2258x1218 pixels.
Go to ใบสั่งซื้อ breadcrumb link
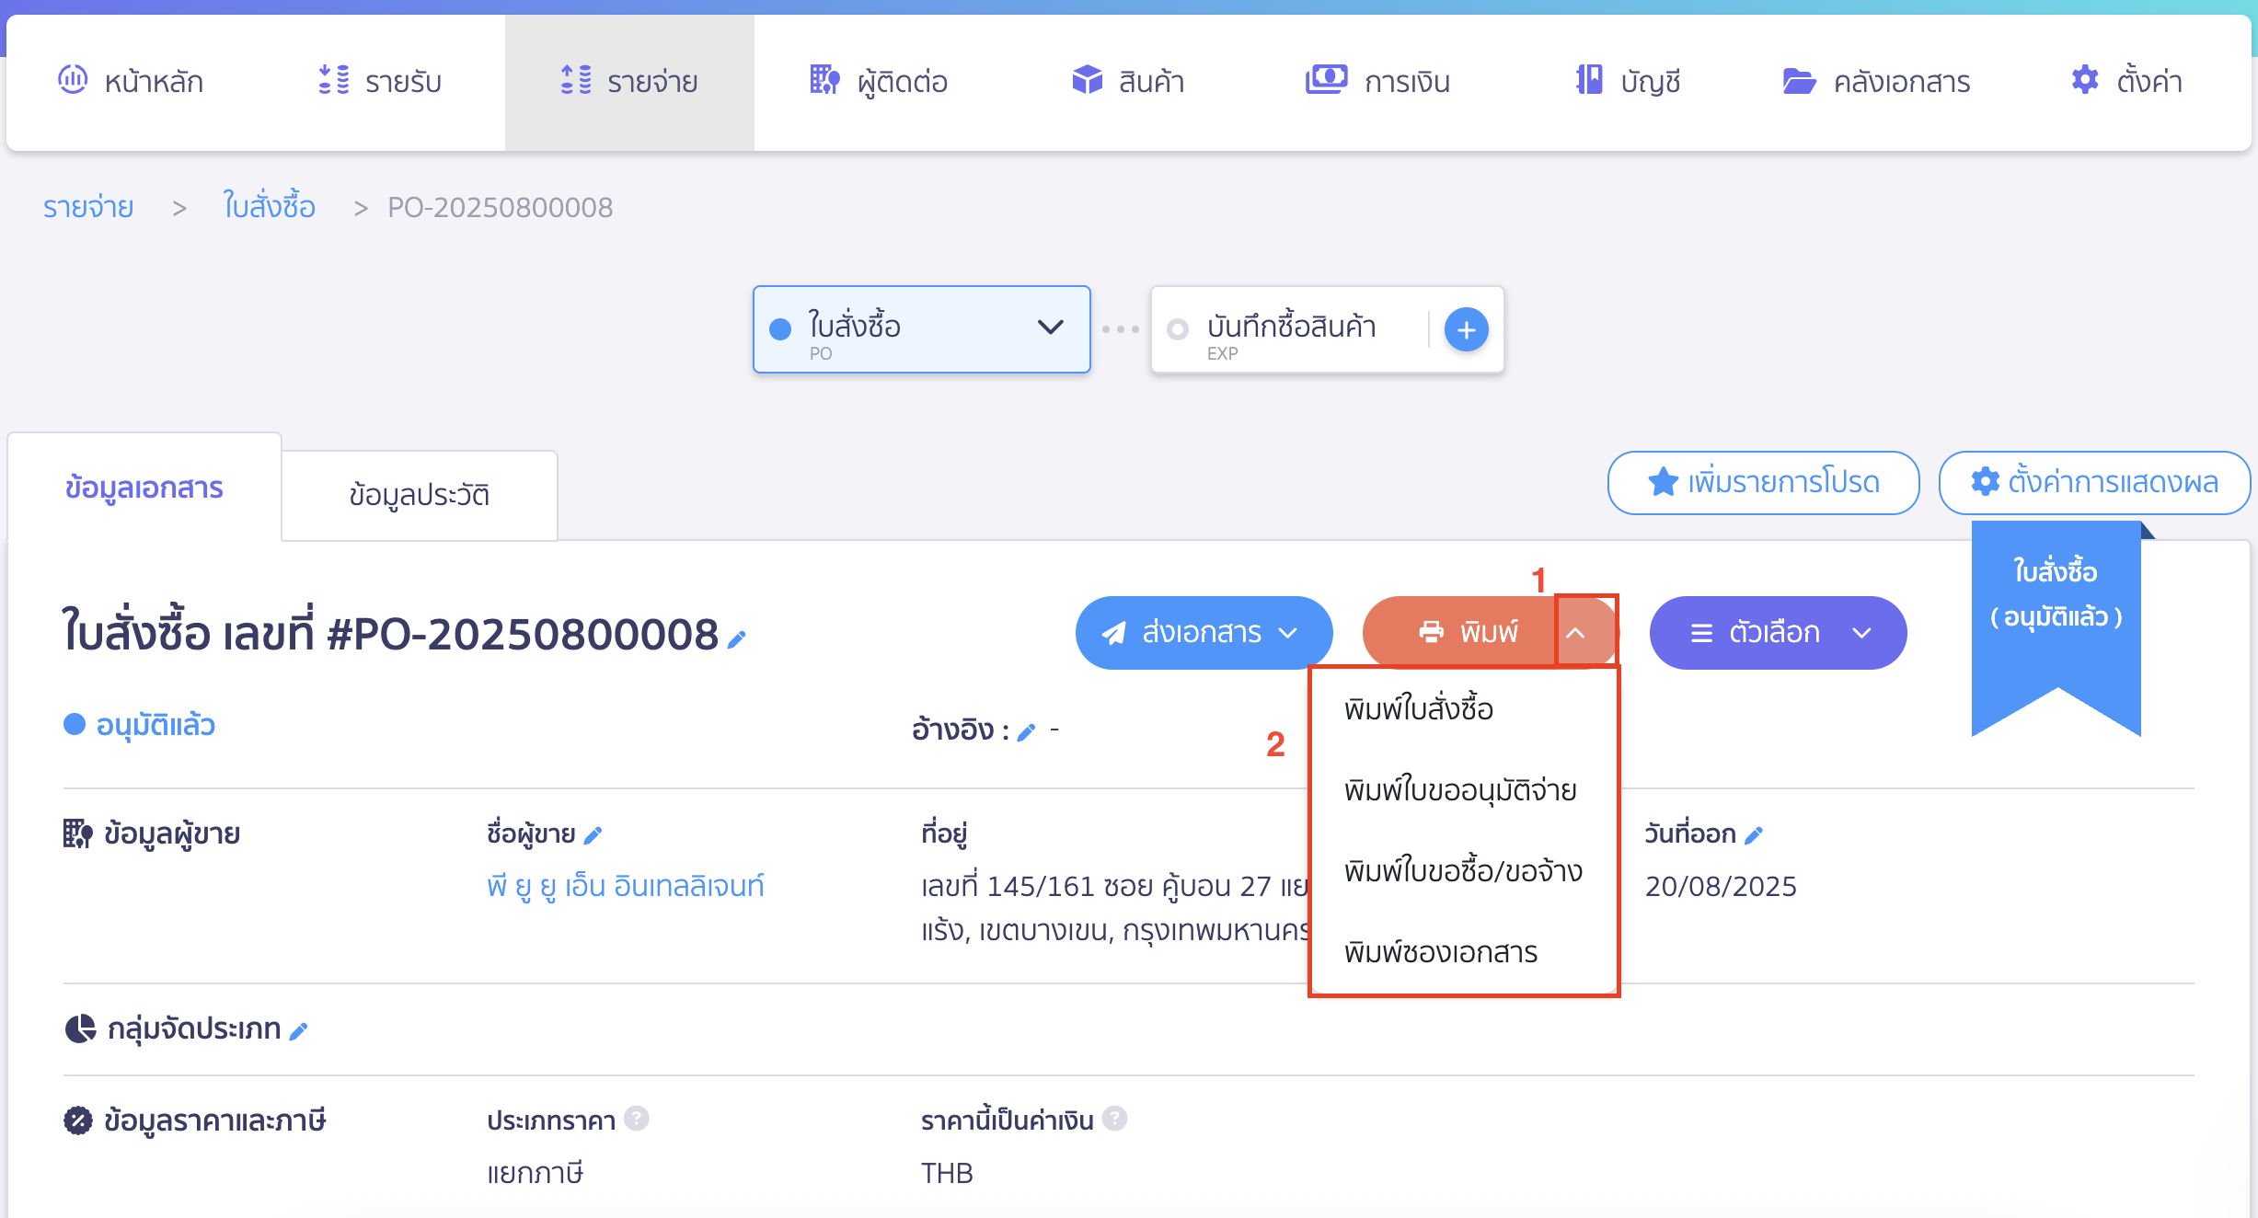pyautogui.click(x=269, y=207)
